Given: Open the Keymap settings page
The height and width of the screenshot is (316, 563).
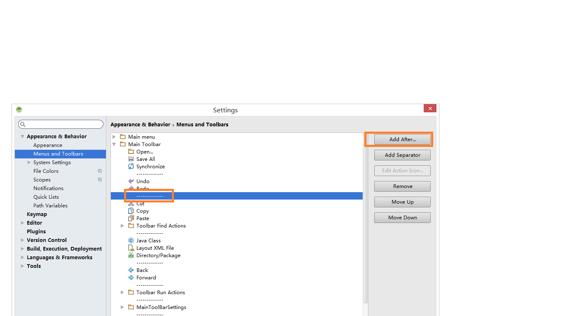Looking at the screenshot, I should coord(37,214).
